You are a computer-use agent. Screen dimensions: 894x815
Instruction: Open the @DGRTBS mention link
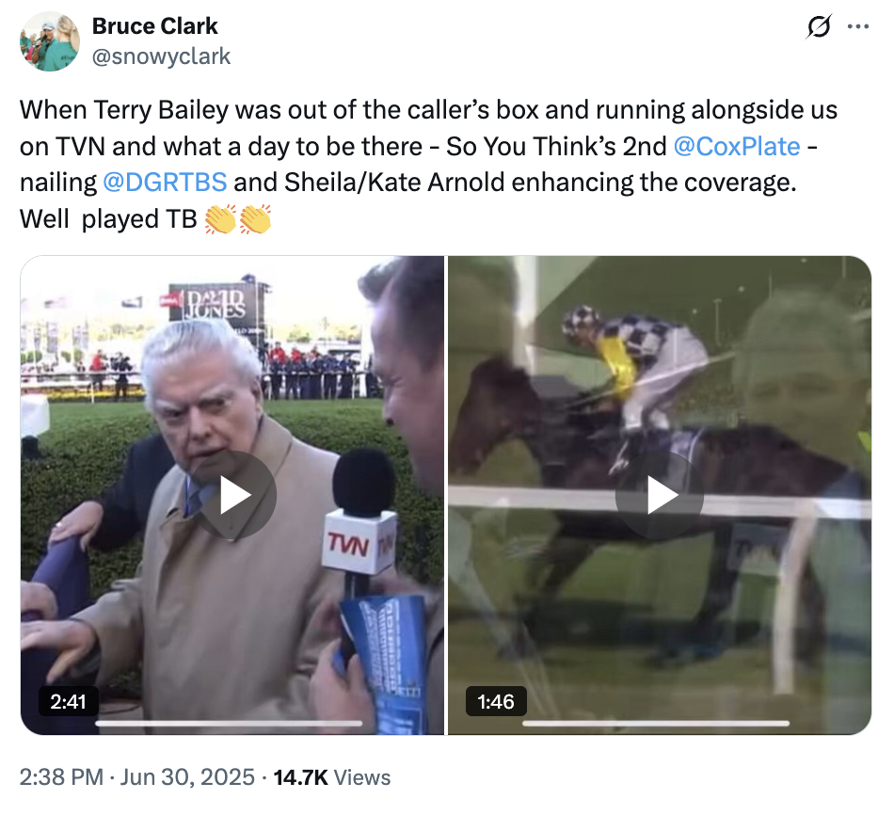pos(165,183)
